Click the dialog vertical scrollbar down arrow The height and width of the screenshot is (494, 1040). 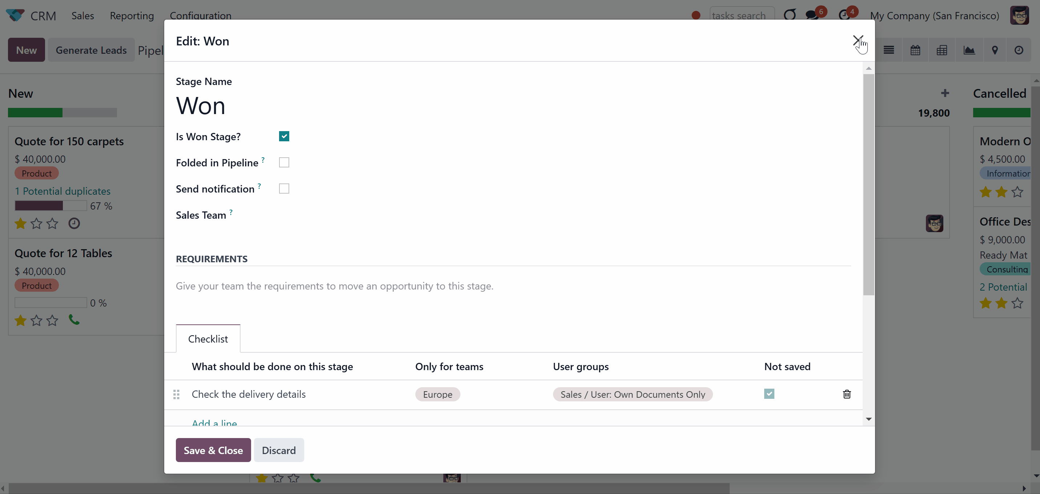coord(869,419)
